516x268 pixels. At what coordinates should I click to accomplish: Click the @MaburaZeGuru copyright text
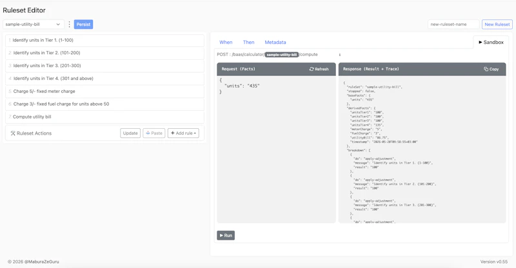click(34, 262)
